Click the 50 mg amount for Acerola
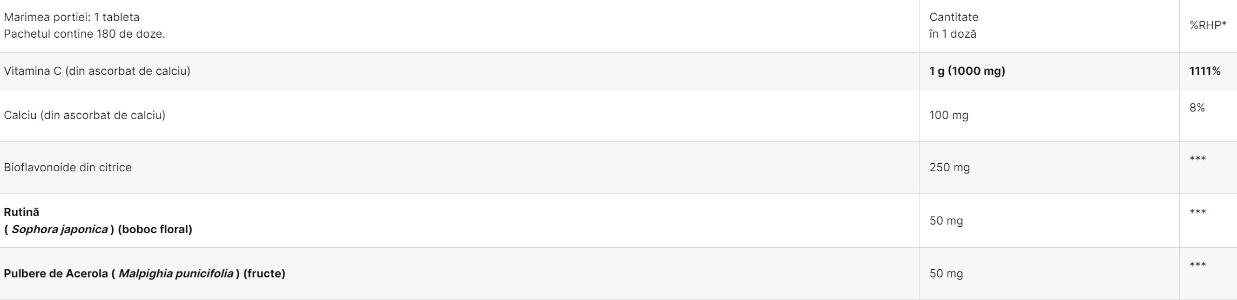The image size is (1237, 300). (x=947, y=274)
